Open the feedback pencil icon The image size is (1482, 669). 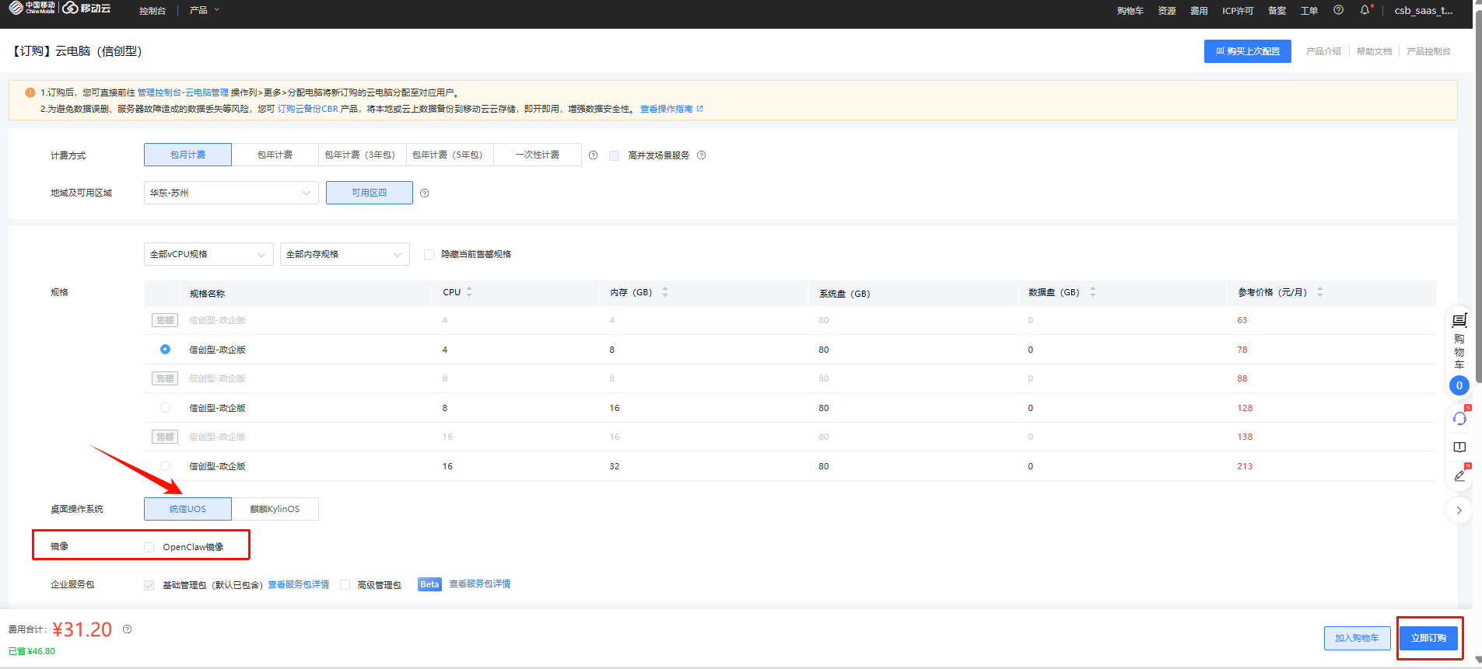click(1459, 476)
